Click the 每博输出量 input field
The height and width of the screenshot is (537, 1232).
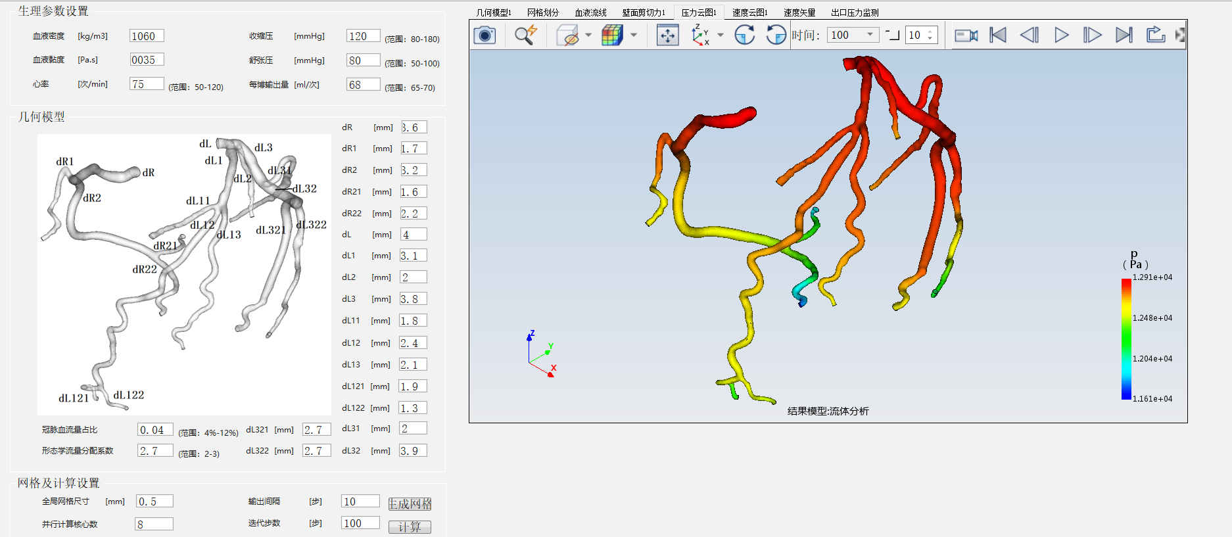(x=364, y=84)
